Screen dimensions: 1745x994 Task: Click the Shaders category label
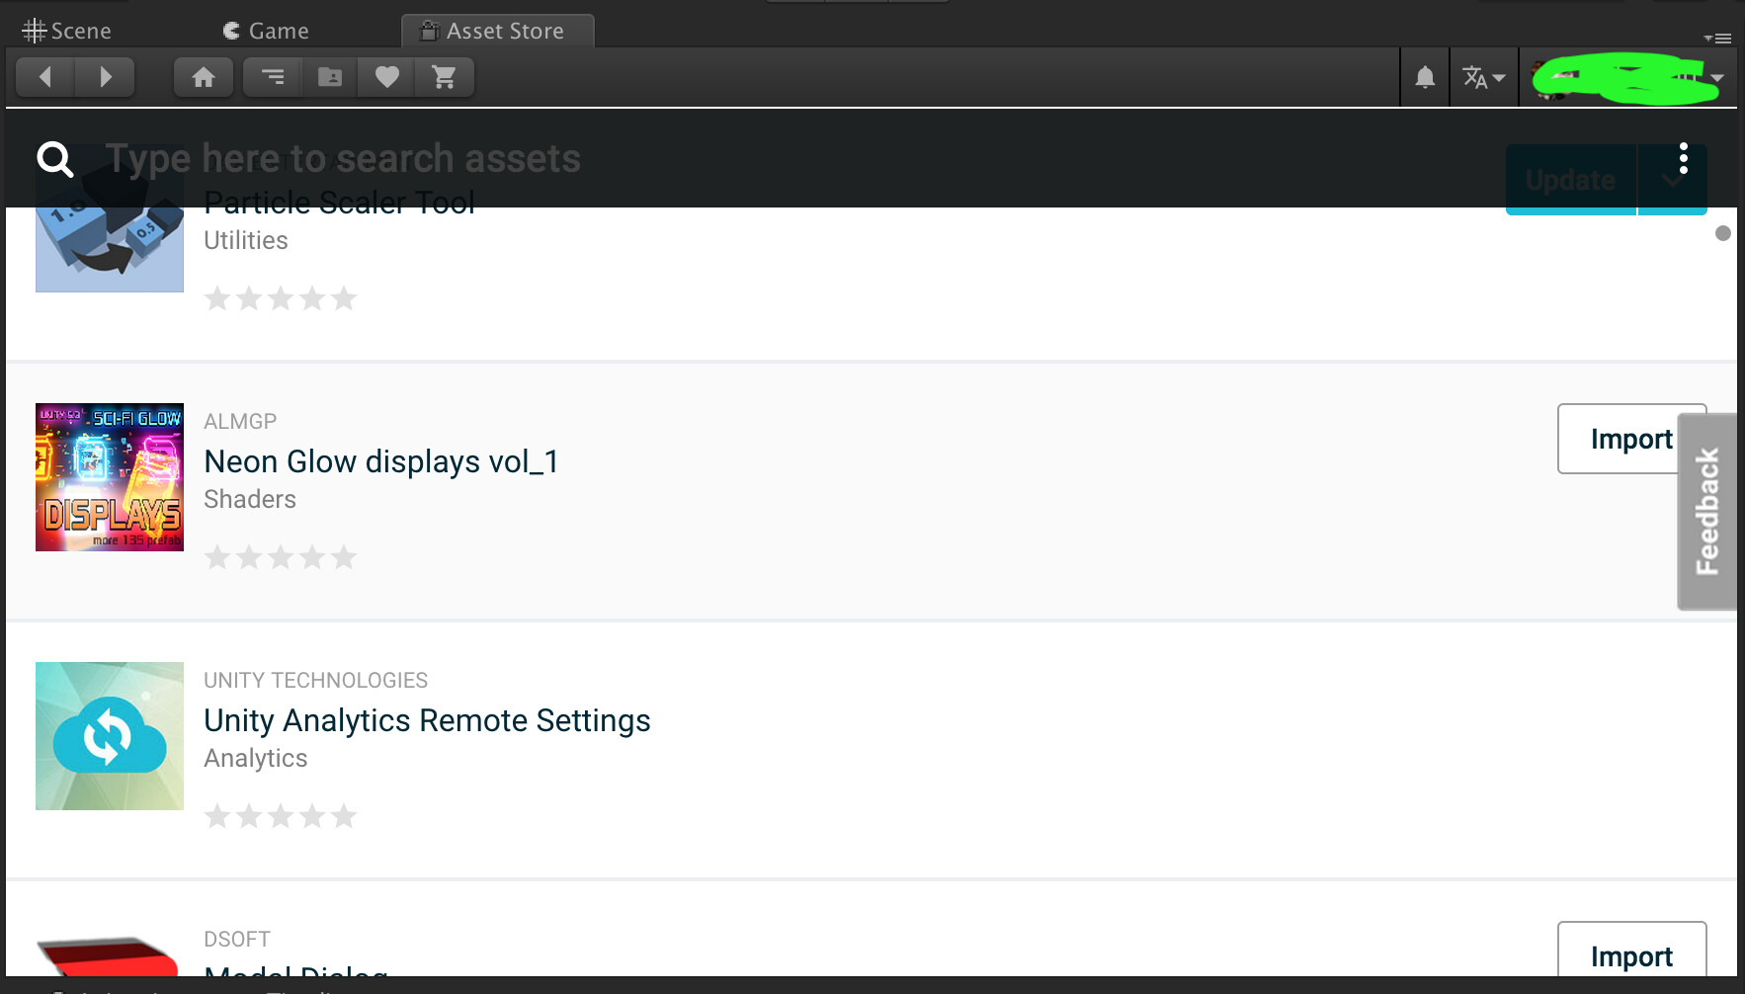pyautogui.click(x=250, y=499)
